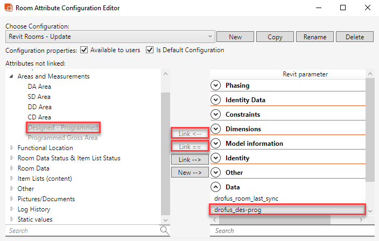The height and width of the screenshot is (241, 379).
Task: Expand the Dimensions group chevron
Action: tap(216, 129)
